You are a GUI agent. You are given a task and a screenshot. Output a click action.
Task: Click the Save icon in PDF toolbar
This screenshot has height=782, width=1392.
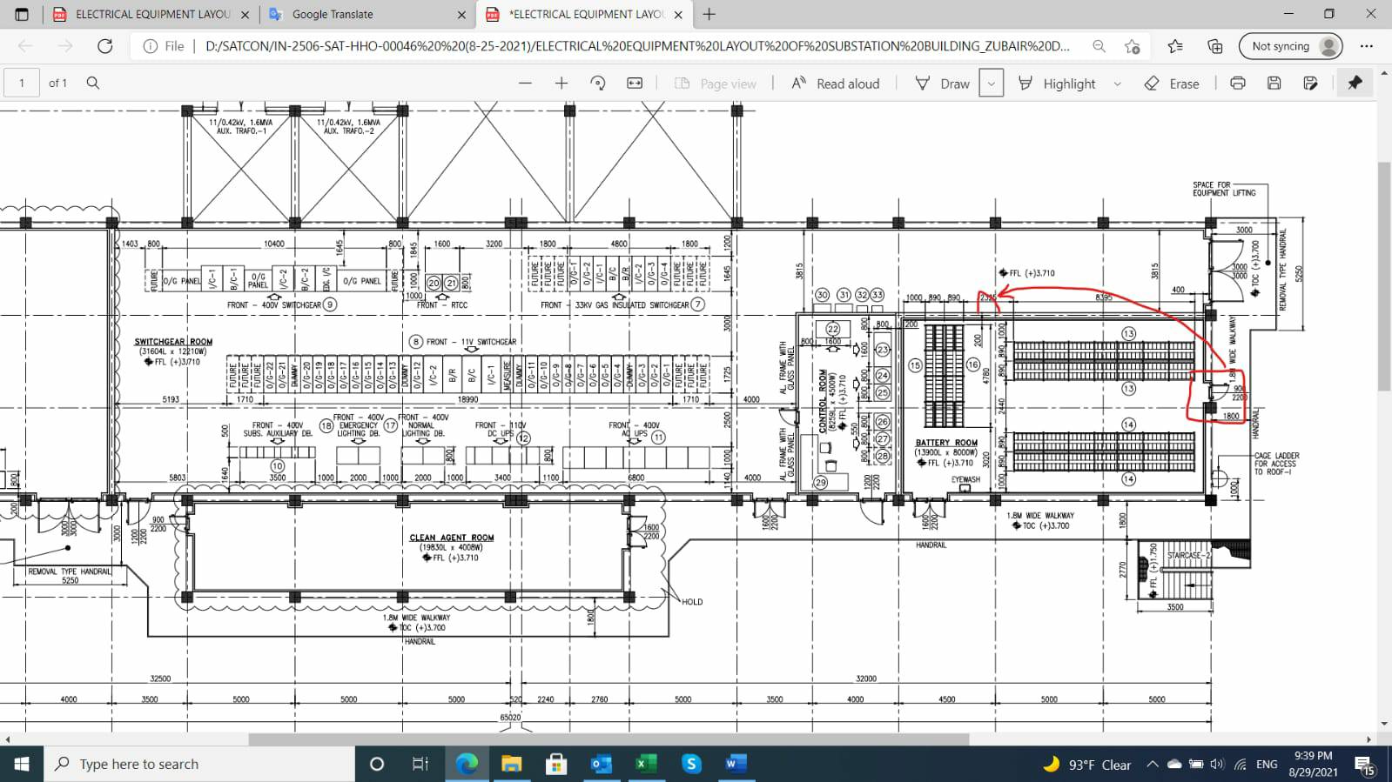pos(1274,84)
